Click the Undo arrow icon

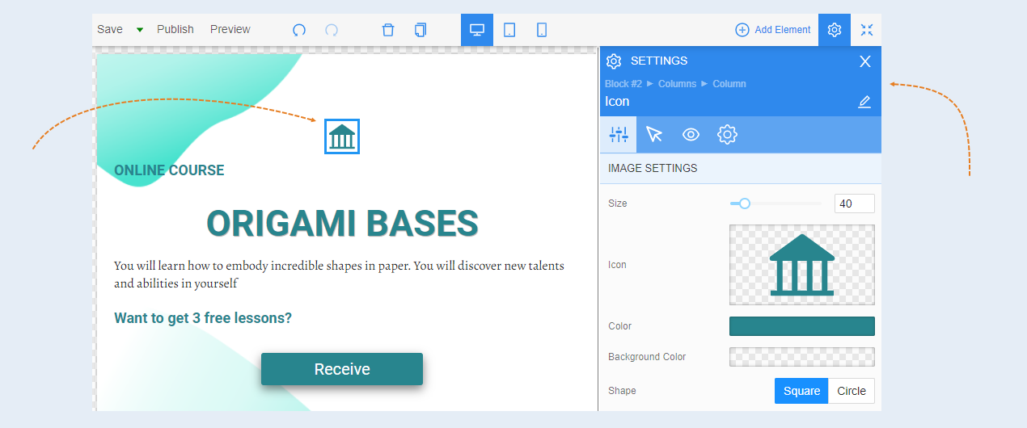(299, 30)
